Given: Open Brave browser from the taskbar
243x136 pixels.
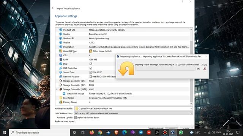Looking at the screenshot, I should tap(116, 133).
